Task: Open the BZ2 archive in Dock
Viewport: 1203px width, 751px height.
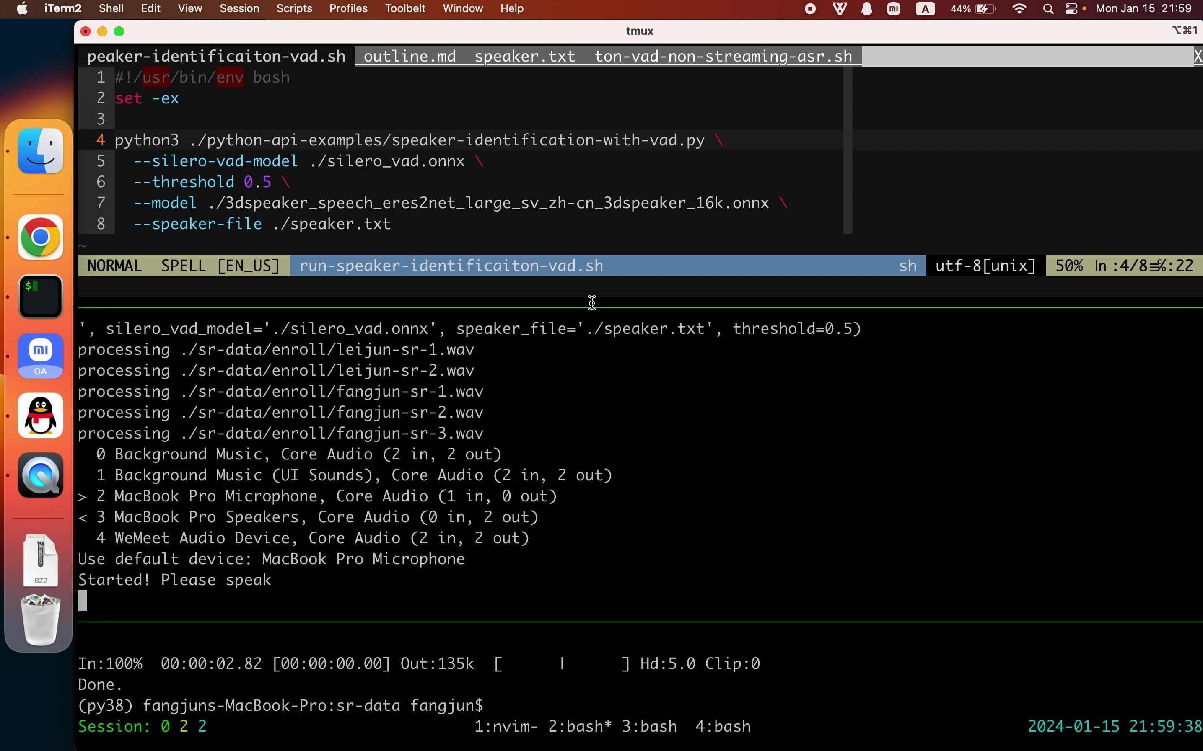Action: pos(41,560)
